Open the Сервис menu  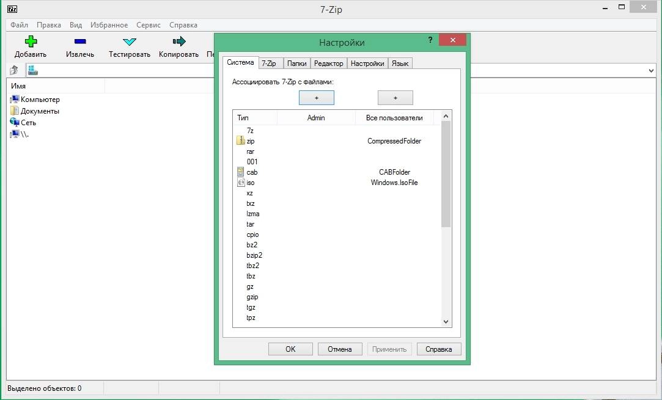148,25
